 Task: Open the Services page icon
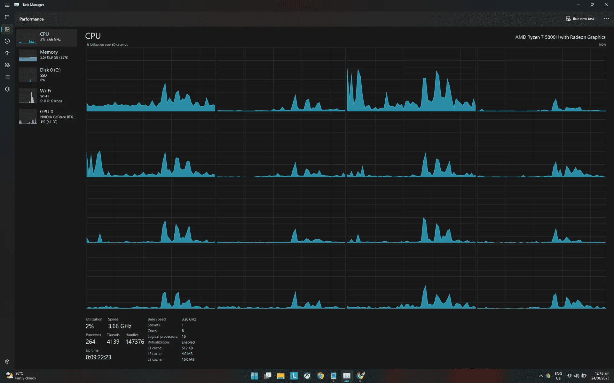coord(7,89)
